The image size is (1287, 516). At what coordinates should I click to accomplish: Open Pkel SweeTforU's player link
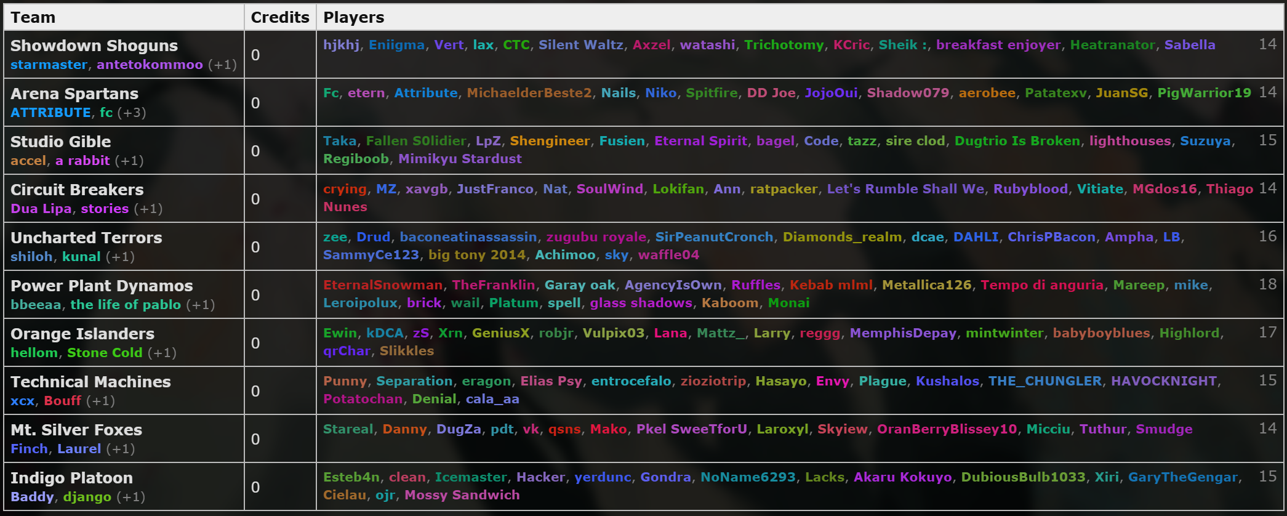692,429
